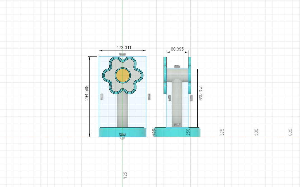The height and width of the screenshot is (187, 300).
Task: Click the 375 grid label
Action: [222, 132]
